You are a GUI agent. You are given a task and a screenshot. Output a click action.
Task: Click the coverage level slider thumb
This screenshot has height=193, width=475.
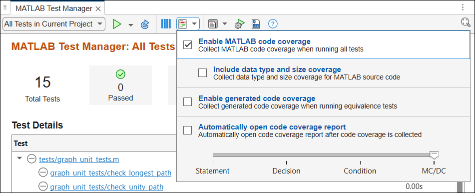pos(434,155)
